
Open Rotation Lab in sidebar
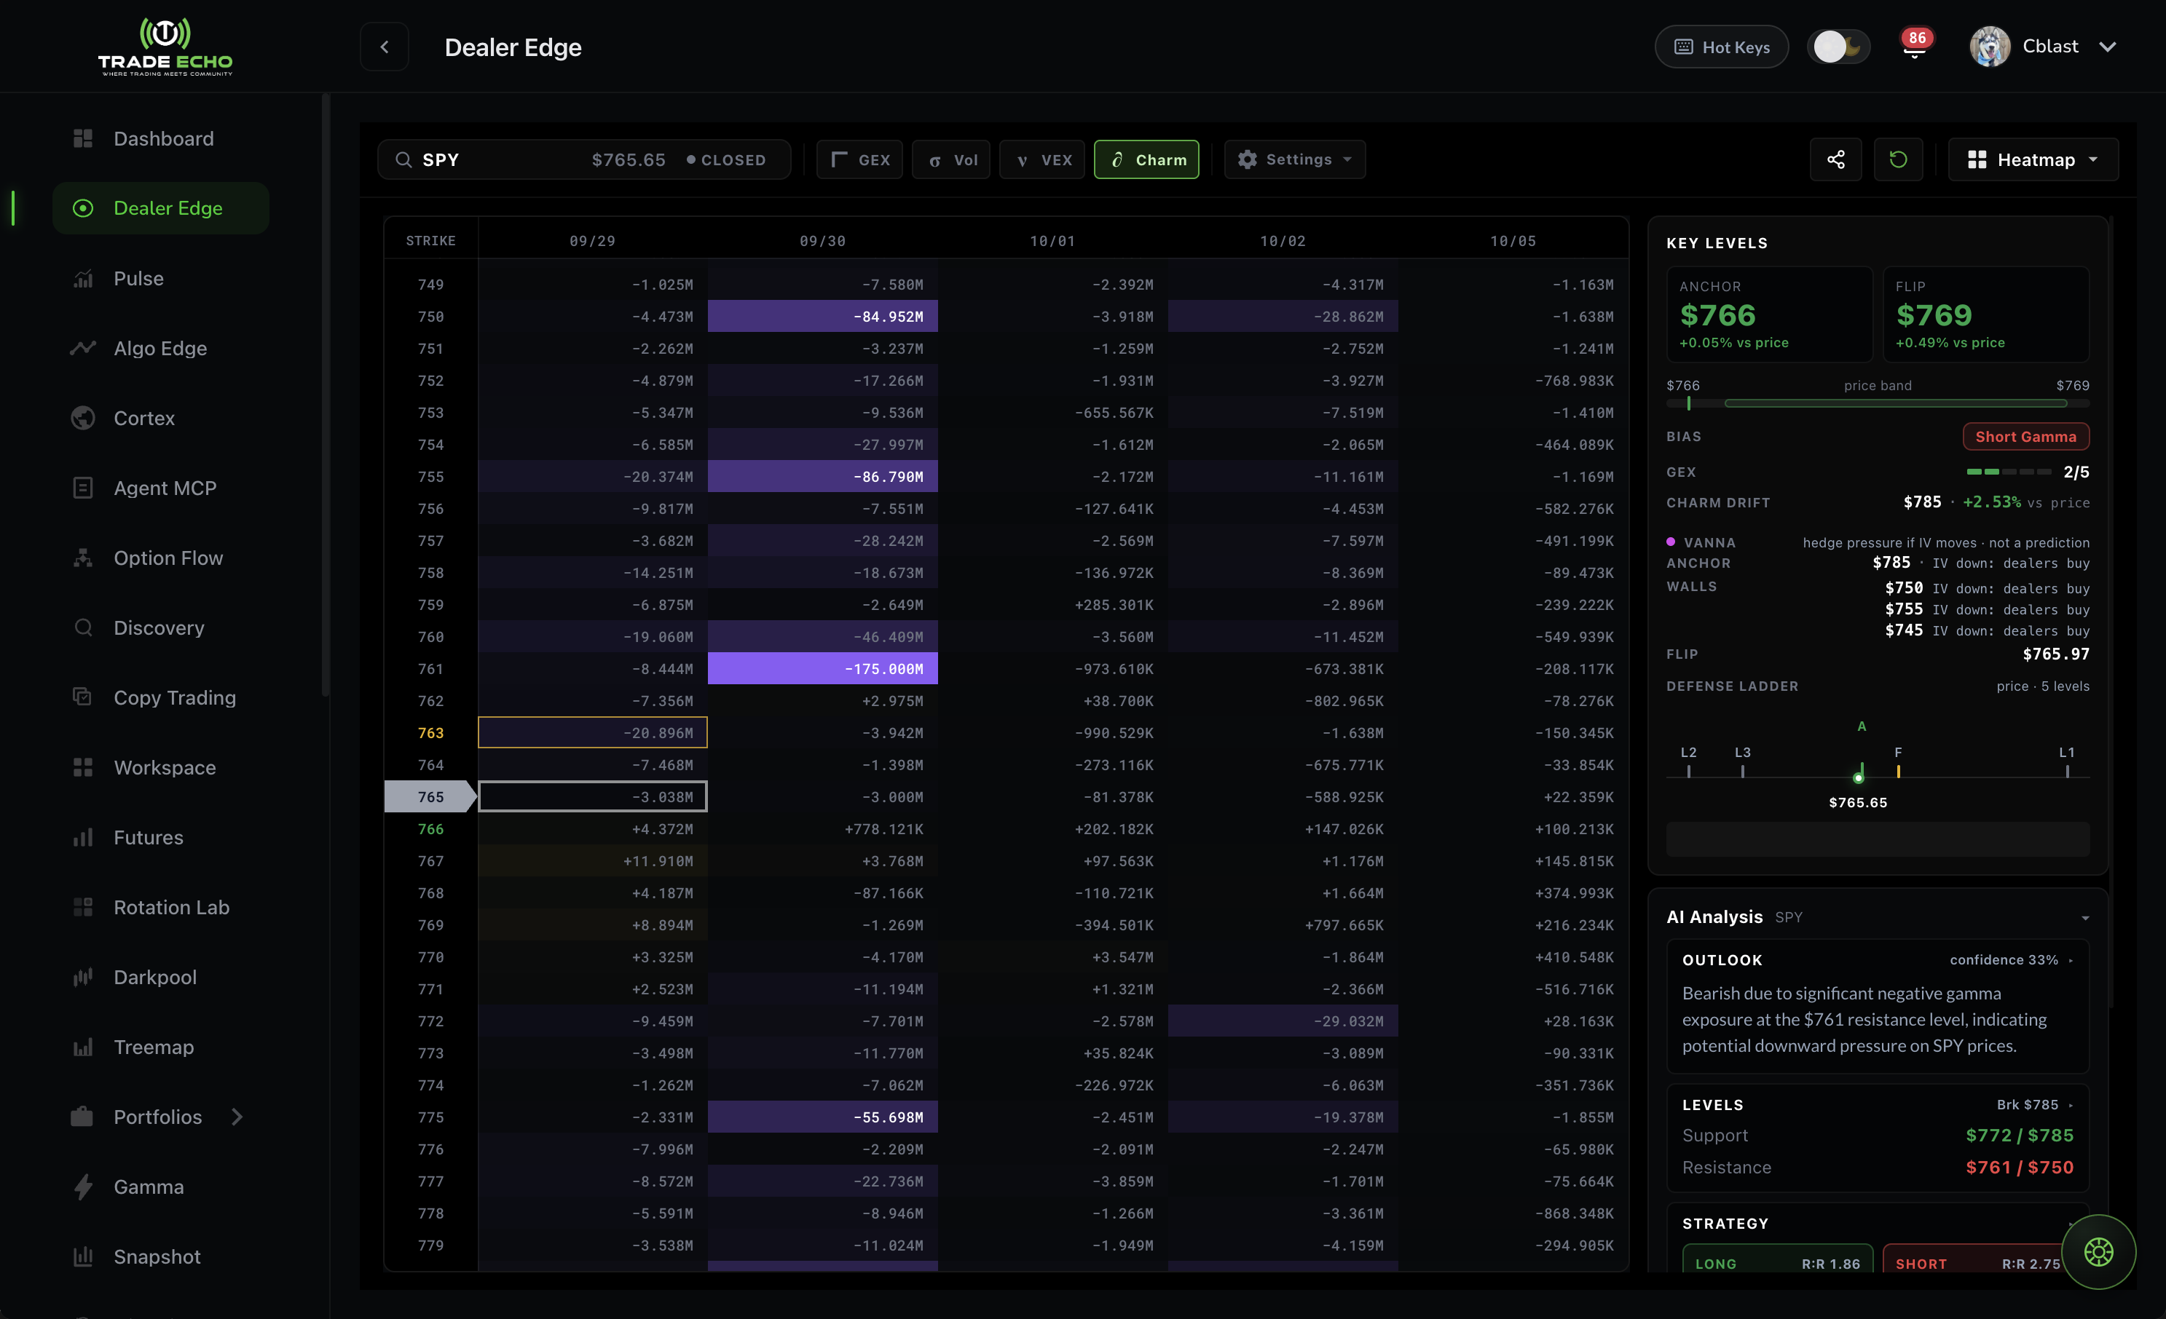pyautogui.click(x=171, y=907)
